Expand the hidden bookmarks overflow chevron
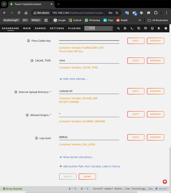Viewport: 171px width, 193px height. (140, 20)
